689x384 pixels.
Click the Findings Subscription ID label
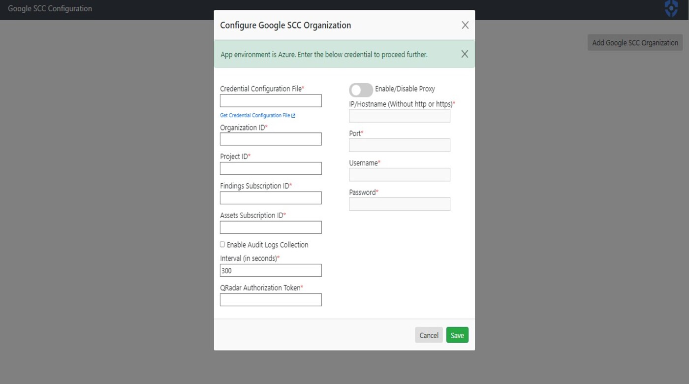(256, 186)
